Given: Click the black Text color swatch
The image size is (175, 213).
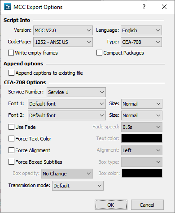Looking at the screenshot, I should (142, 138).
